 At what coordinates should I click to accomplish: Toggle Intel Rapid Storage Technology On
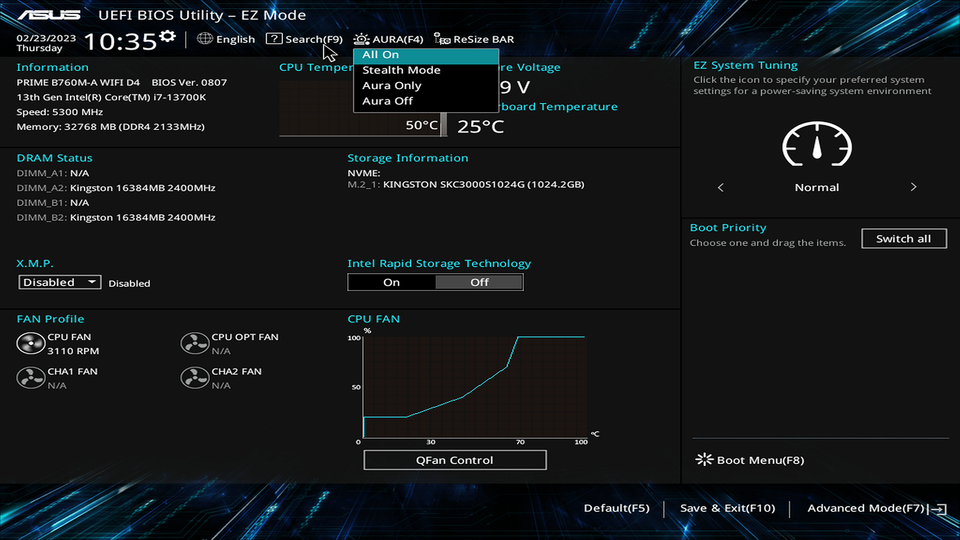click(x=392, y=281)
